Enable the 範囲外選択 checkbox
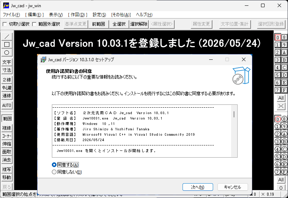 click(x=34, y=24)
